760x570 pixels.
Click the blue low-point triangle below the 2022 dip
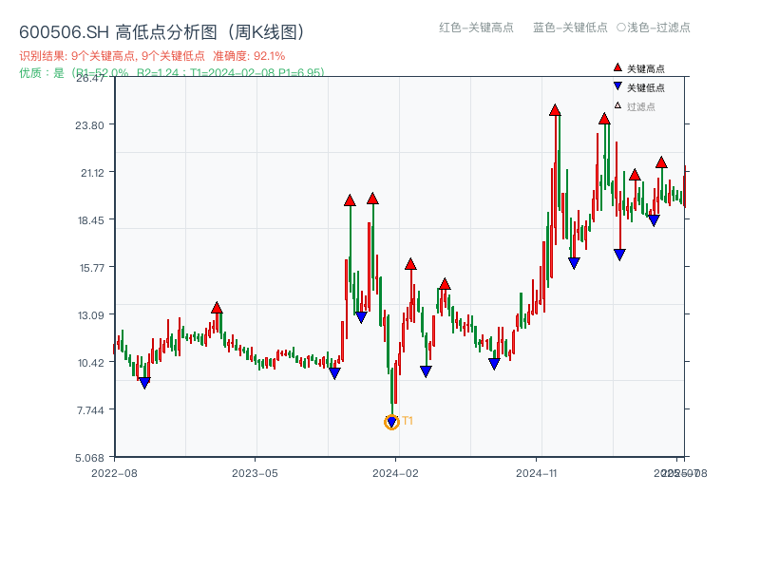tap(142, 380)
